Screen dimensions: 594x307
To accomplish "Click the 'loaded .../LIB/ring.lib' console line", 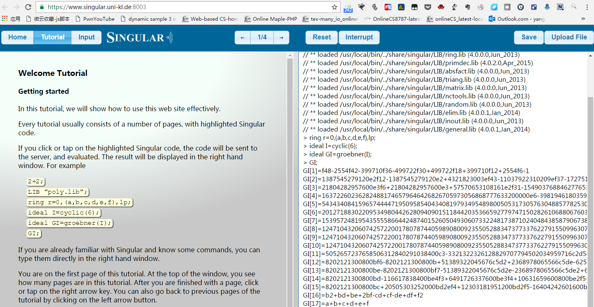I will 411,55.
